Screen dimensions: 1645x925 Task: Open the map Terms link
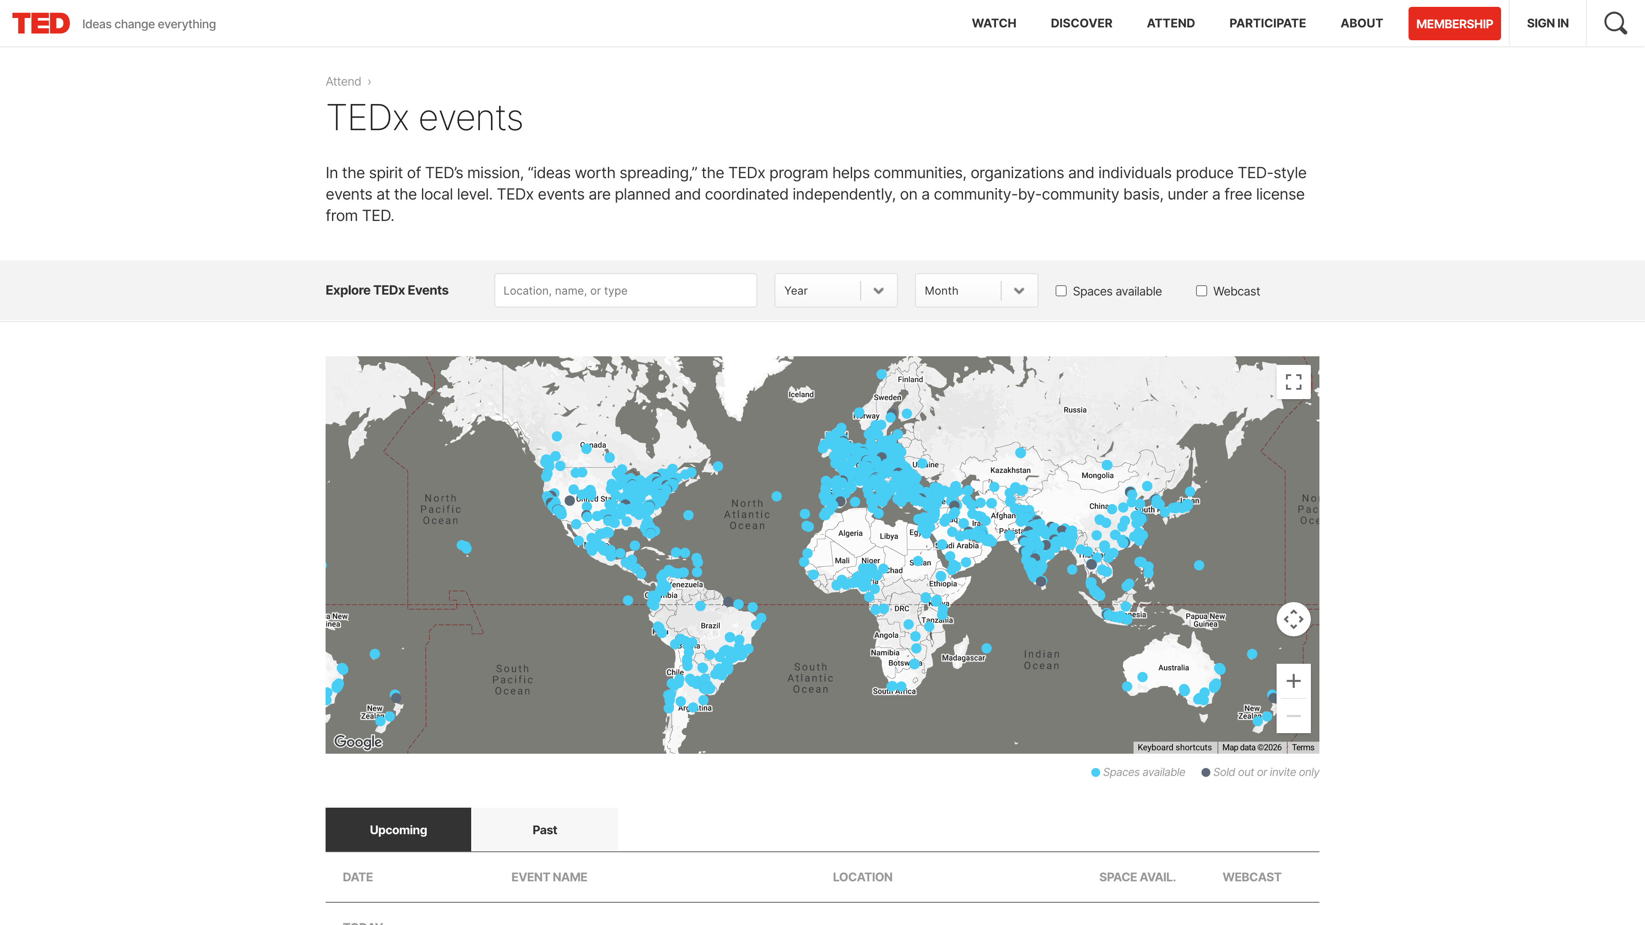[x=1303, y=747]
